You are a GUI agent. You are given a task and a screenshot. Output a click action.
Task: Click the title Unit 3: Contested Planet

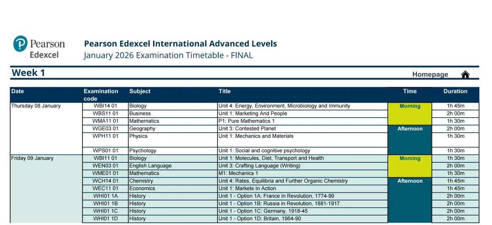click(247, 129)
